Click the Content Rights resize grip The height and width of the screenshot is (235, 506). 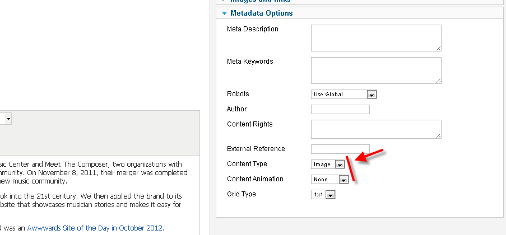tap(438, 135)
